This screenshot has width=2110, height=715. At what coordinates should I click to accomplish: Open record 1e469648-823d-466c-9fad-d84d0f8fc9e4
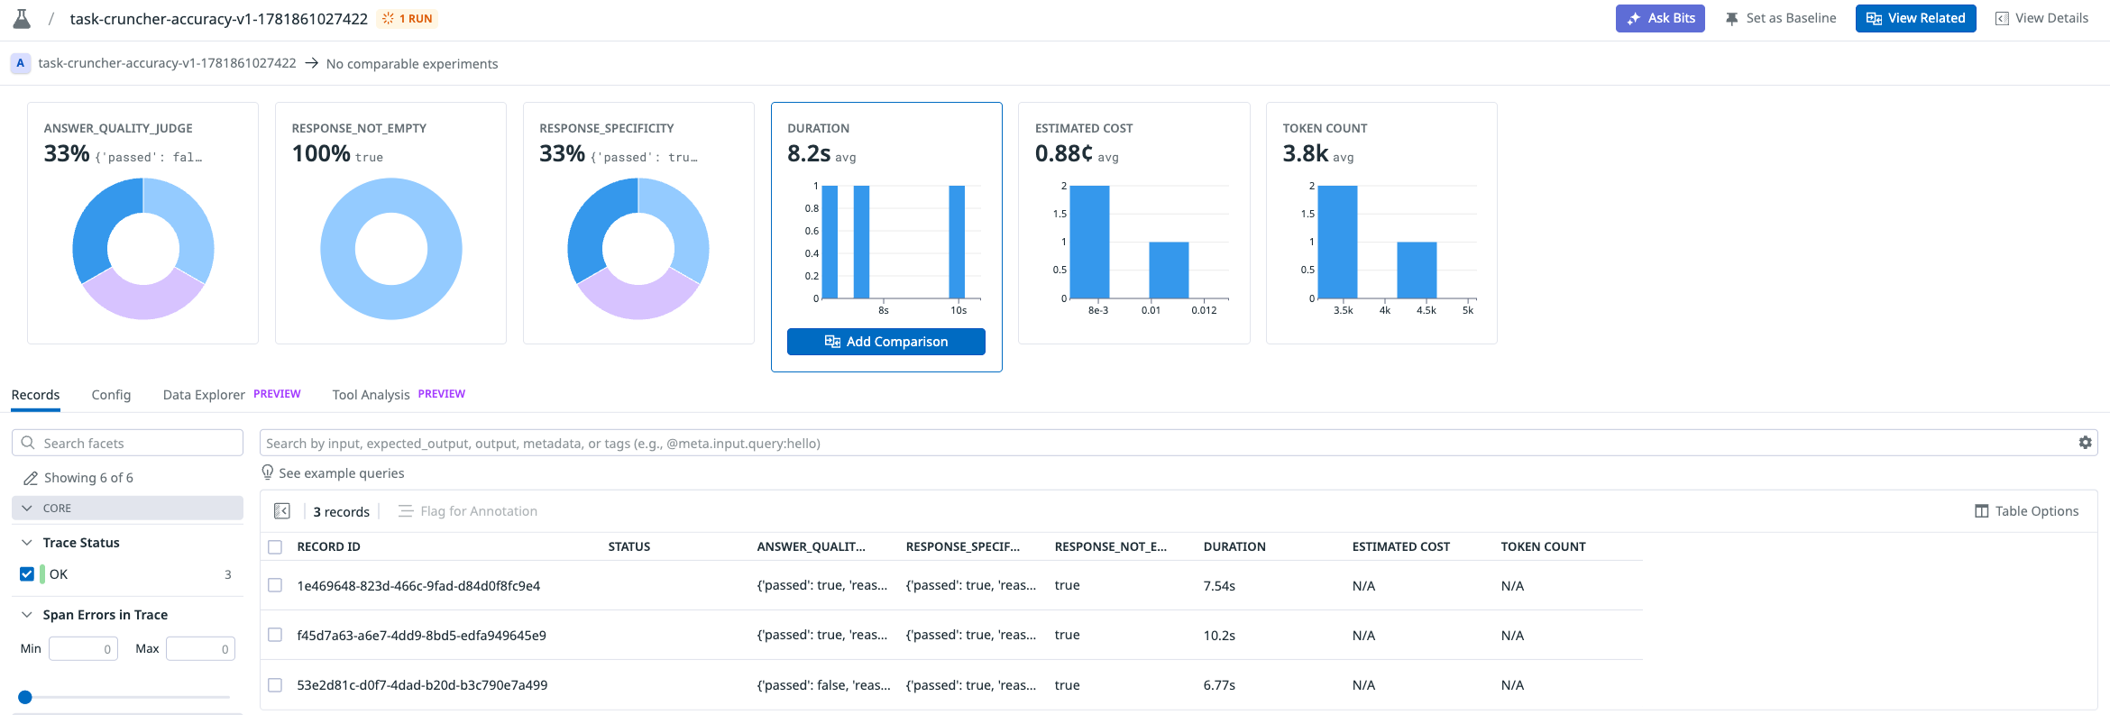click(x=418, y=586)
